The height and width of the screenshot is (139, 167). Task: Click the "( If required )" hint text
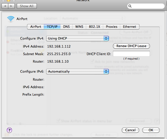131,59
